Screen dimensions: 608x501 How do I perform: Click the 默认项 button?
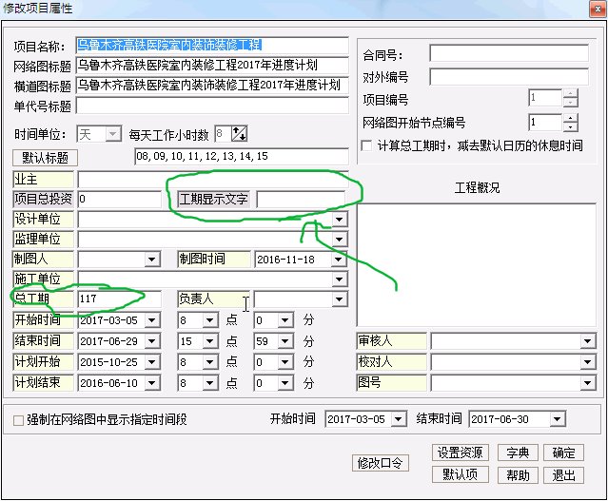click(x=461, y=474)
